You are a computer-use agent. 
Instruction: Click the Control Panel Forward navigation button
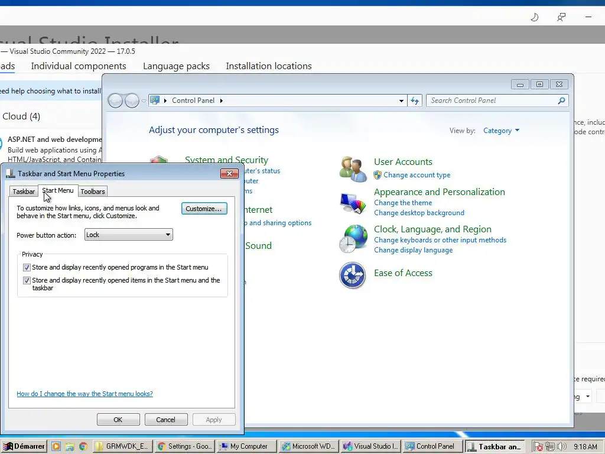(x=132, y=100)
